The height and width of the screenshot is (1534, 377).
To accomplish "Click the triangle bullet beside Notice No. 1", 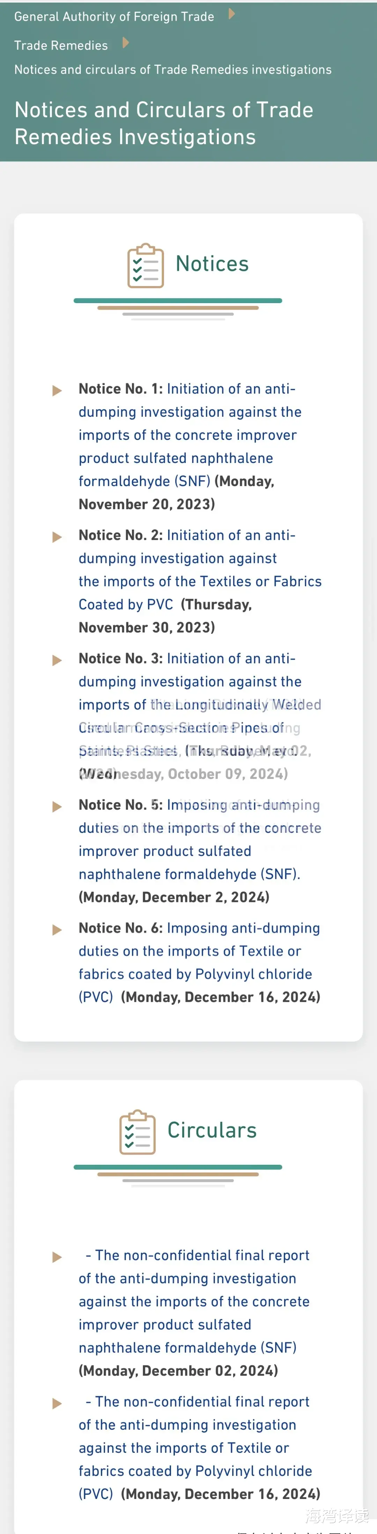I will click(57, 390).
